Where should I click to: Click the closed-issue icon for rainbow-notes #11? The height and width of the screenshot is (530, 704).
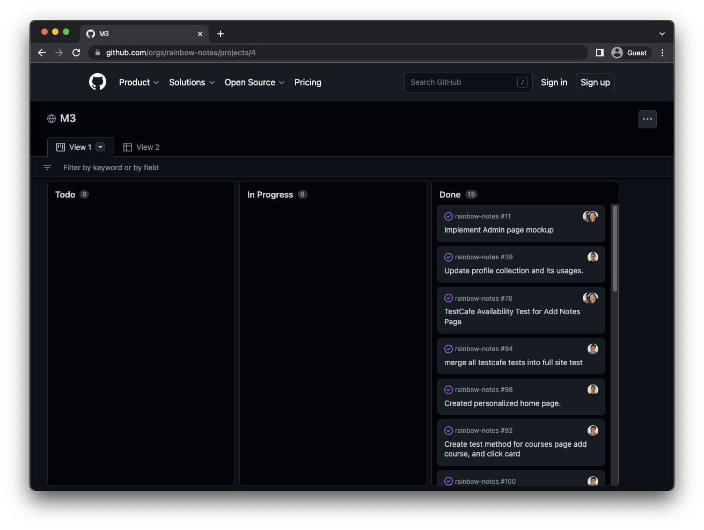pos(449,216)
